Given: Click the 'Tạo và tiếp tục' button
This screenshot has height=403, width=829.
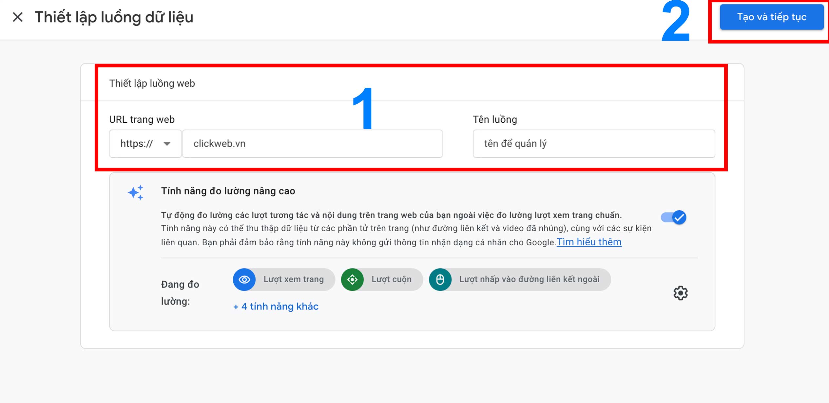Looking at the screenshot, I should (x=771, y=17).
